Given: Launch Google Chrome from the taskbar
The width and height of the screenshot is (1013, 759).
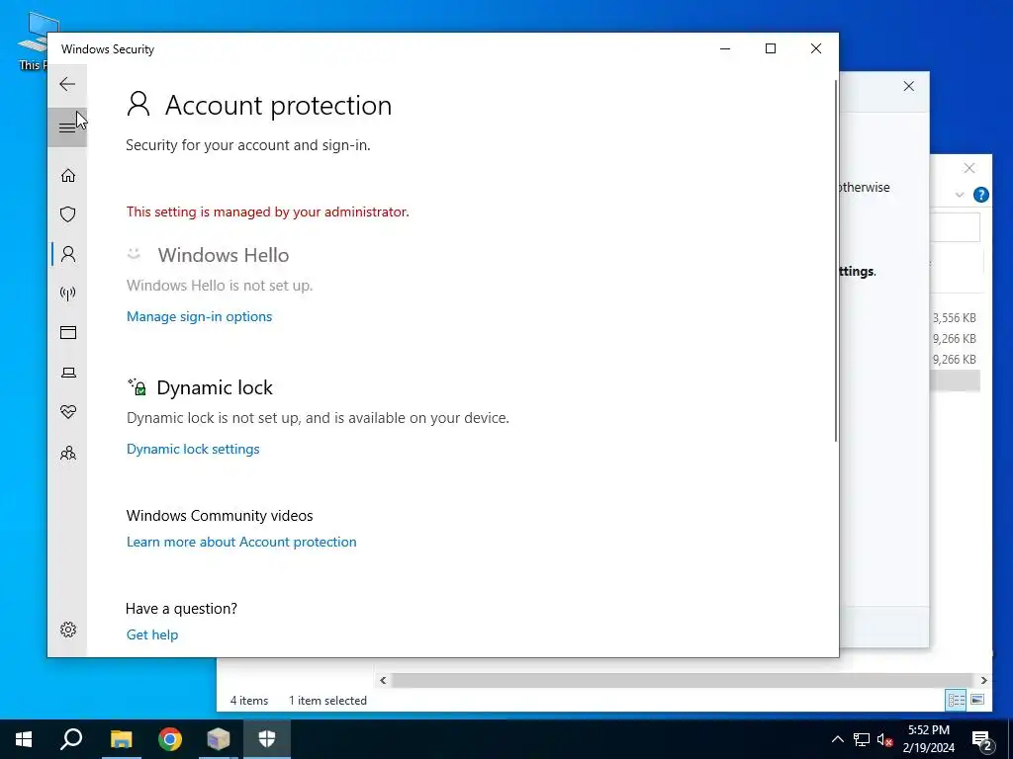Looking at the screenshot, I should coord(170,739).
